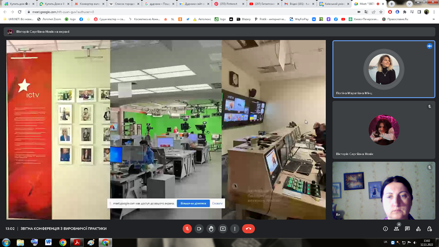Open Word from the Windows taskbar

point(48,242)
